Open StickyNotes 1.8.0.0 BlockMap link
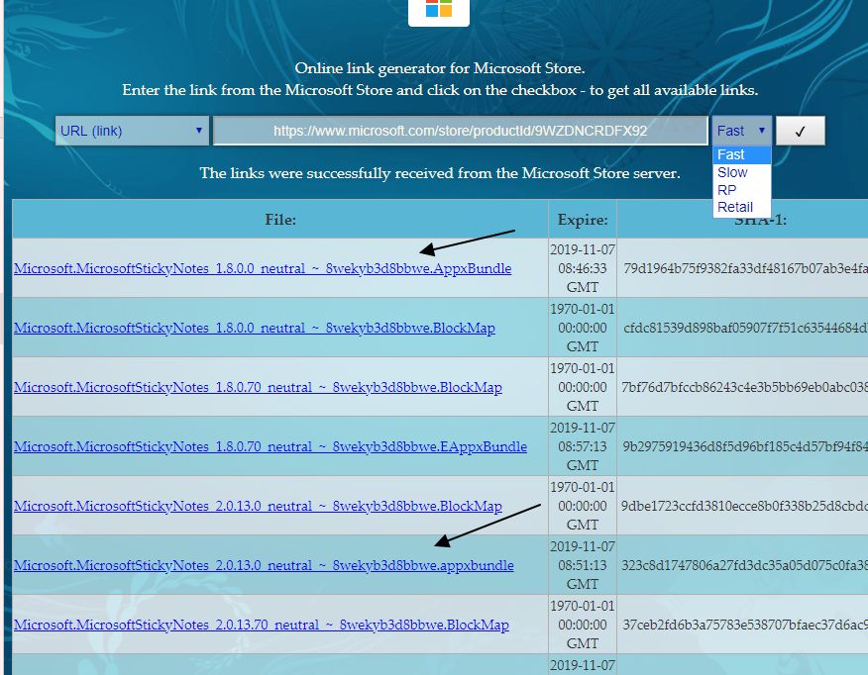Image resolution: width=868 pixels, height=675 pixels. click(255, 328)
